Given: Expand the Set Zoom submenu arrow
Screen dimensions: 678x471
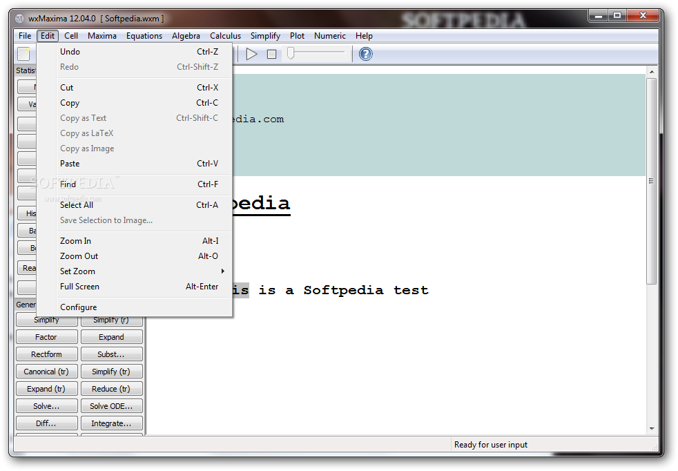Looking at the screenshot, I should 223,271.
